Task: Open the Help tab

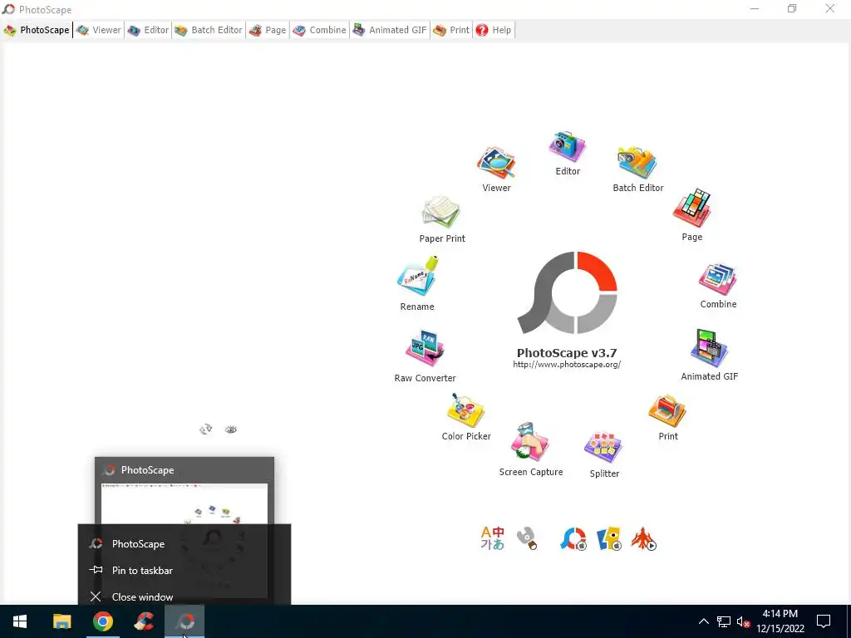Action: (x=494, y=31)
